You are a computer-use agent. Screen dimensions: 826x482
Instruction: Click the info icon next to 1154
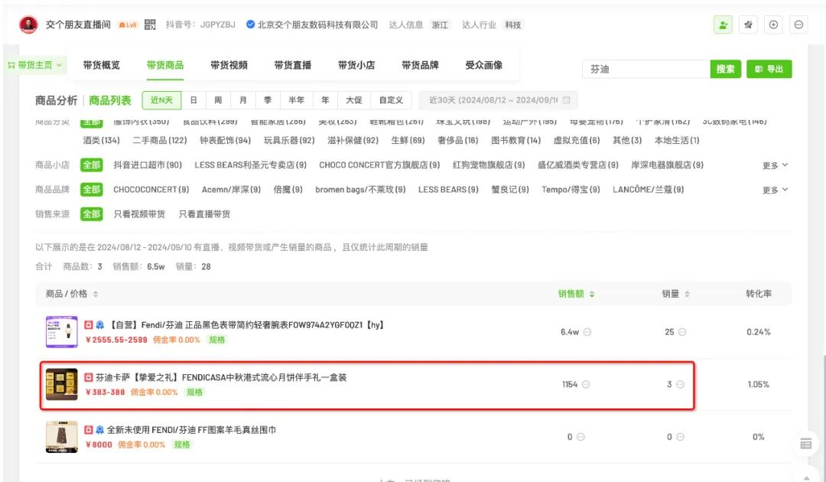586,385
